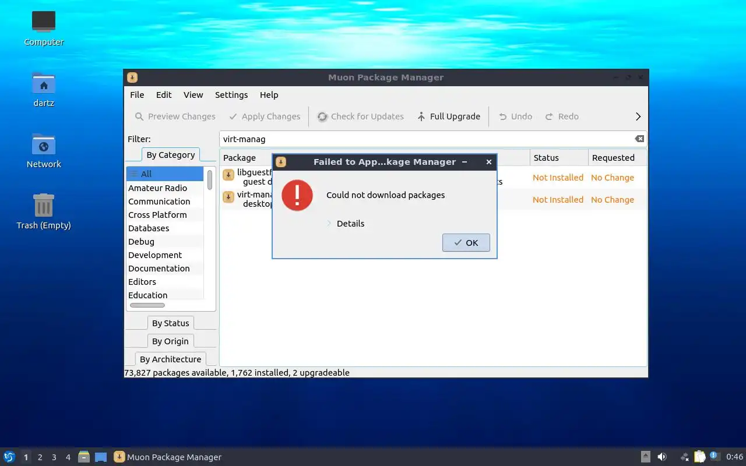Select the Education category
This screenshot has width=746, height=466.
tap(165, 295)
